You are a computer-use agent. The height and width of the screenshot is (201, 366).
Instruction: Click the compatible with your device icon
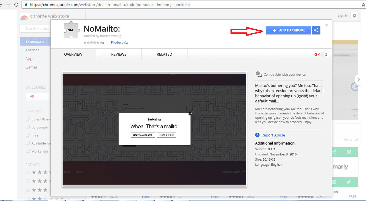coord(259,74)
